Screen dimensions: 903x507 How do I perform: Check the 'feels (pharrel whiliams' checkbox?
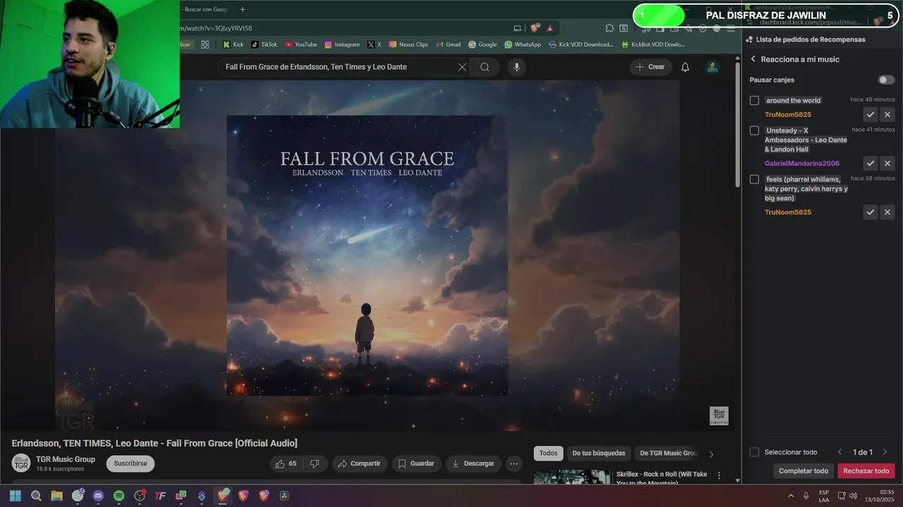click(754, 180)
